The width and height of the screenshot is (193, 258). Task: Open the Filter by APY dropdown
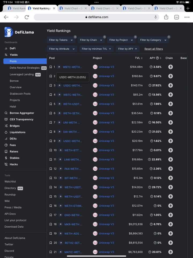[x=128, y=49]
